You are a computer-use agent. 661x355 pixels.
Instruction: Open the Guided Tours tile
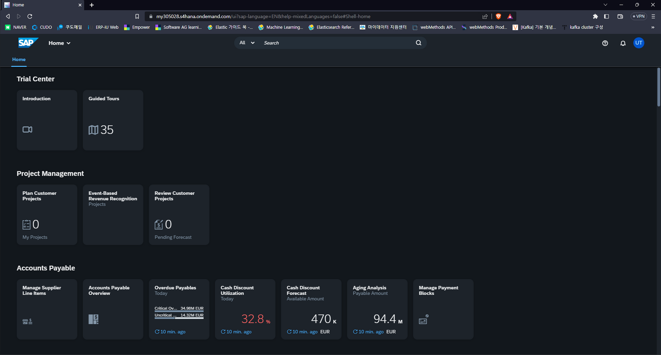tap(113, 120)
